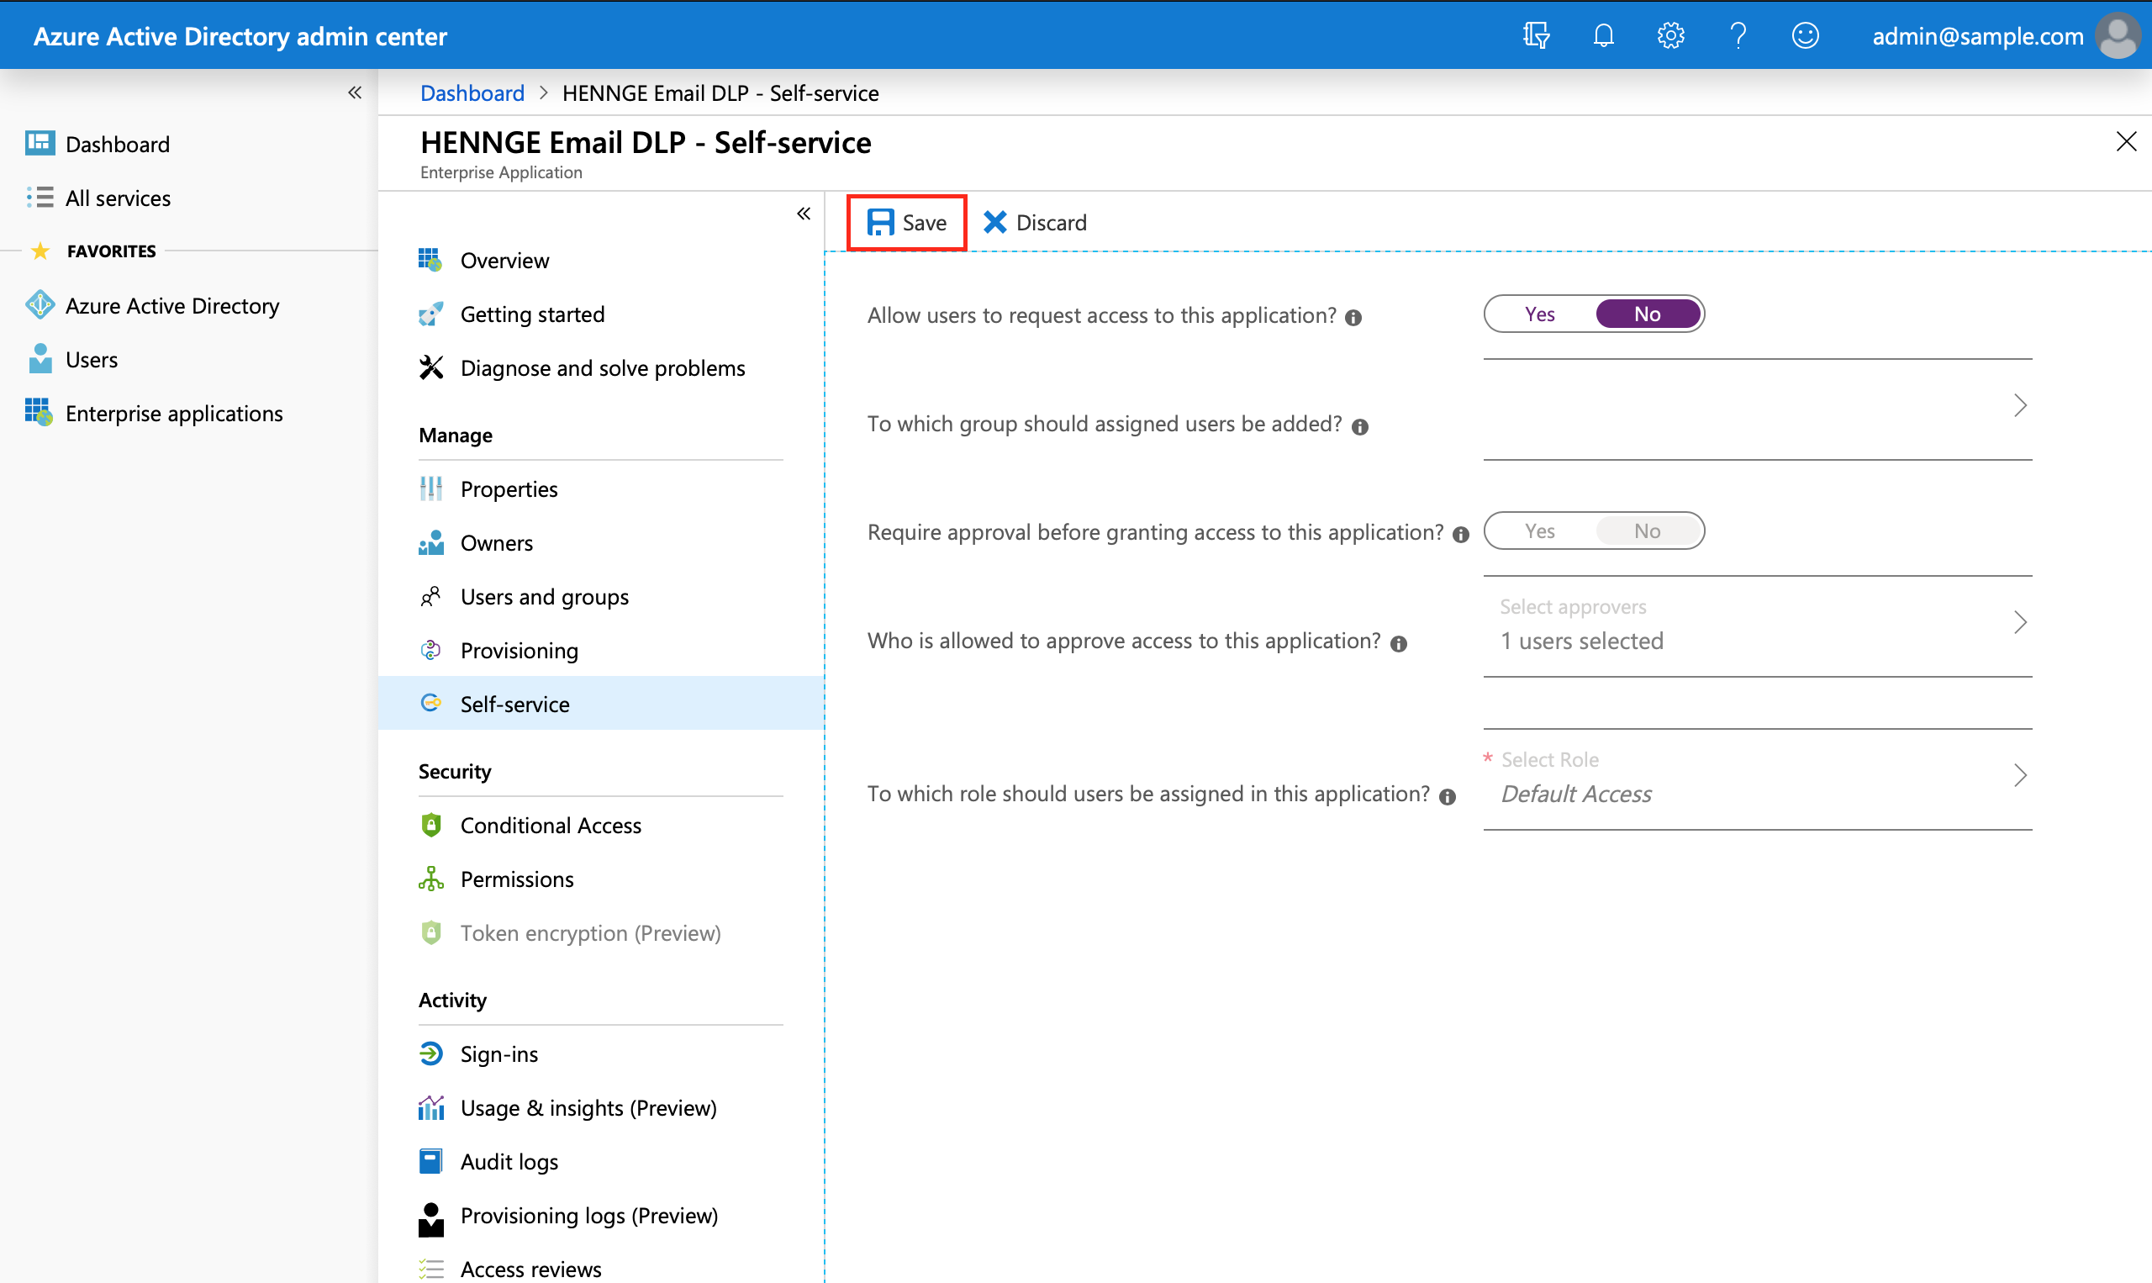Click the Usage & insights chart icon

(430, 1107)
